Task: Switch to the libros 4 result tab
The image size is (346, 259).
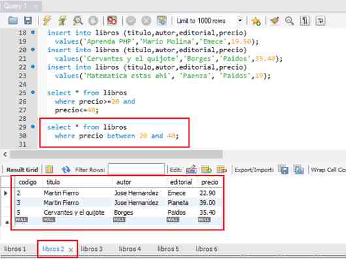Action: pos(130,249)
